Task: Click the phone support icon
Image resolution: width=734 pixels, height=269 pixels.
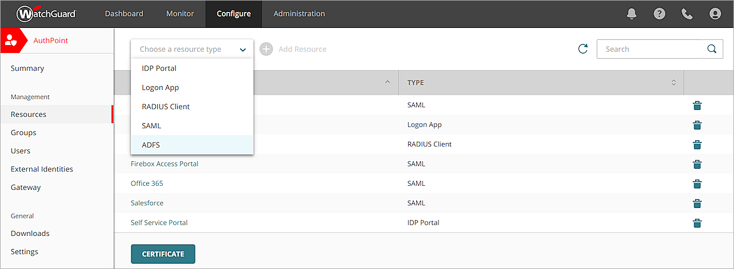Action: [x=687, y=14]
